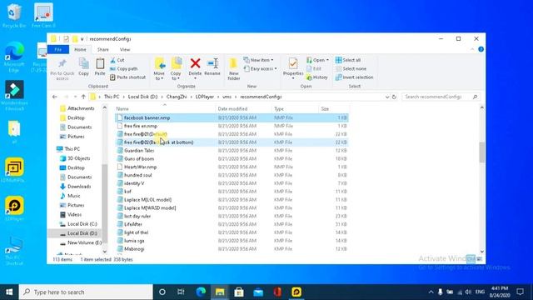Screen dimensions: 533x300
Task: Open the Easy access dropdown
Action: 261,68
